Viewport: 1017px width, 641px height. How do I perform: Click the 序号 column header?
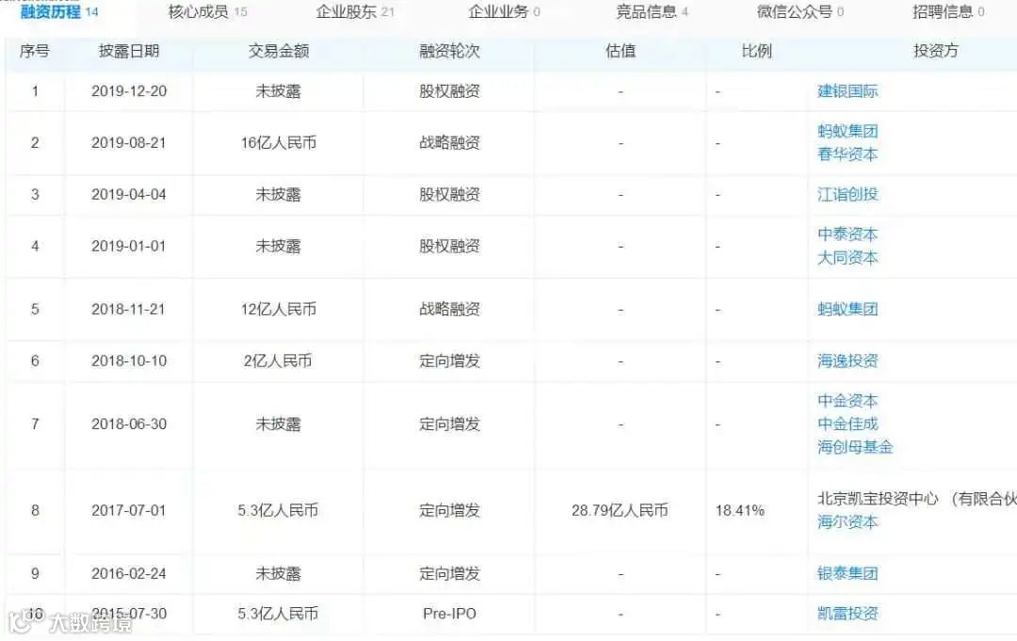point(35,51)
